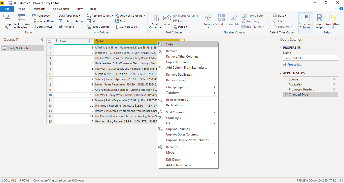
Task: Collapse the PROPERTIES section
Action: [281, 48]
